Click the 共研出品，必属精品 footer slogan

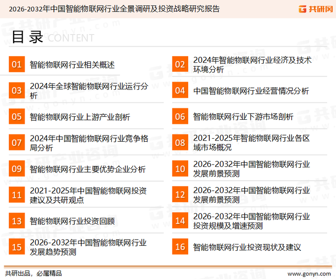coord(34,274)
